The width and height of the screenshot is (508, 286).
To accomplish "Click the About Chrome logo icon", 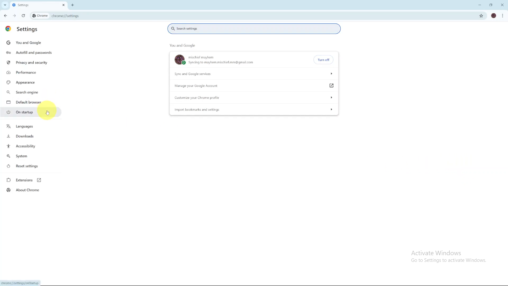I will [x=9, y=190].
